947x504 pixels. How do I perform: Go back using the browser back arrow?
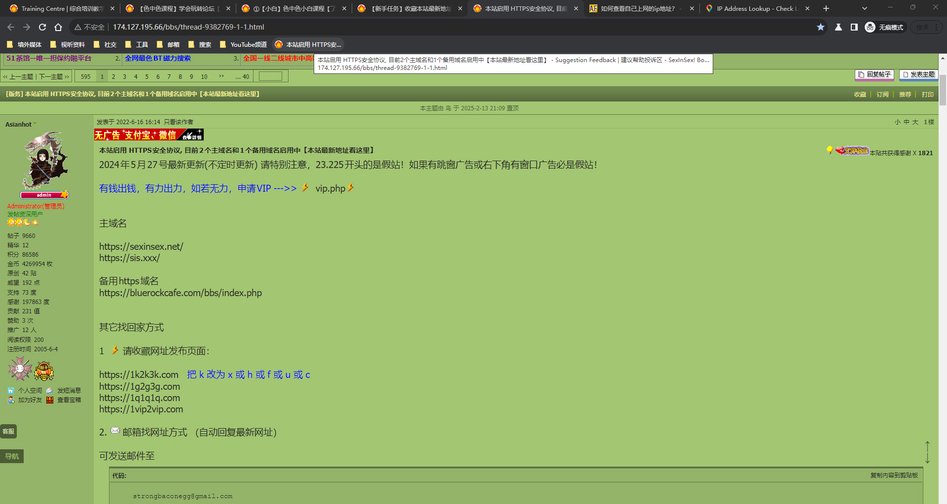click(11, 27)
